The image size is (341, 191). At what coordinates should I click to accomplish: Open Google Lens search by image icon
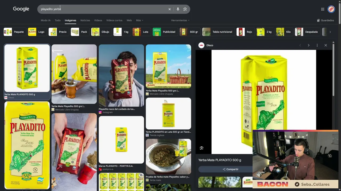[185, 9]
